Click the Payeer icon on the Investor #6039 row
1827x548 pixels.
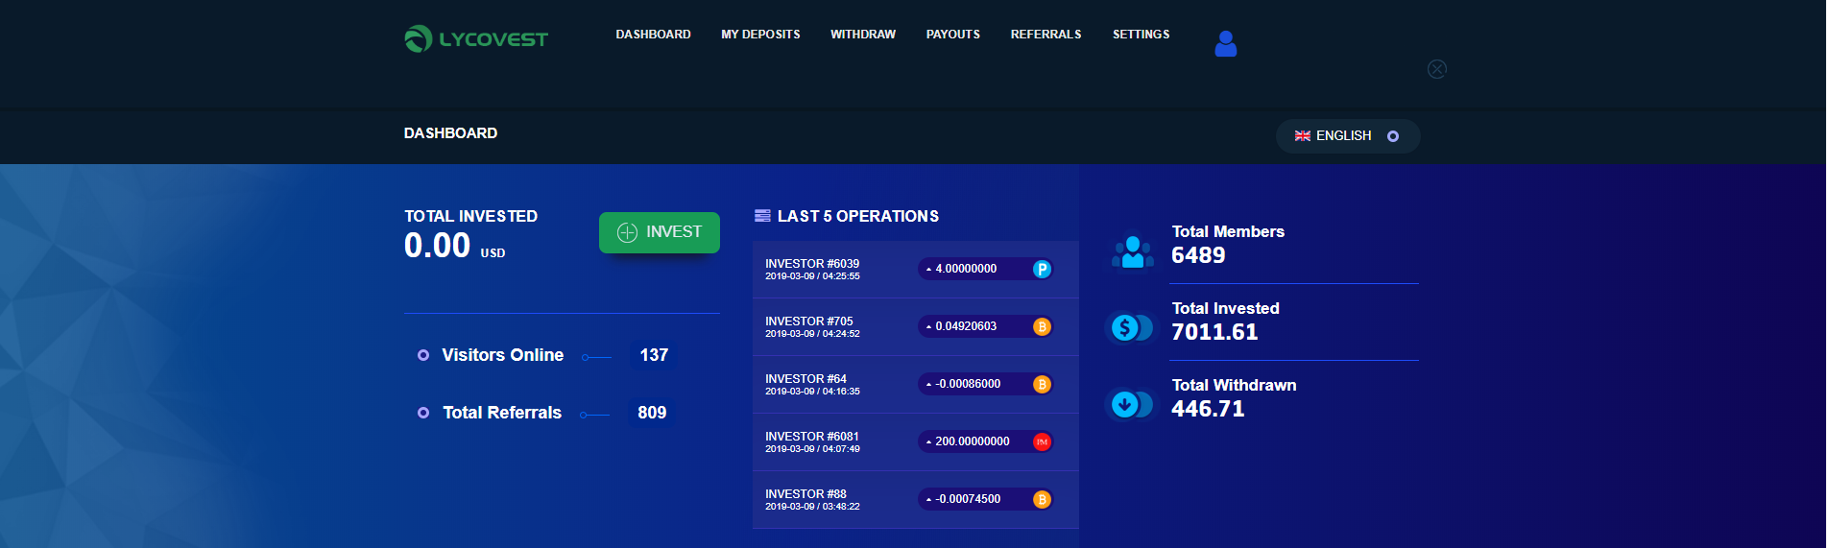click(1042, 269)
